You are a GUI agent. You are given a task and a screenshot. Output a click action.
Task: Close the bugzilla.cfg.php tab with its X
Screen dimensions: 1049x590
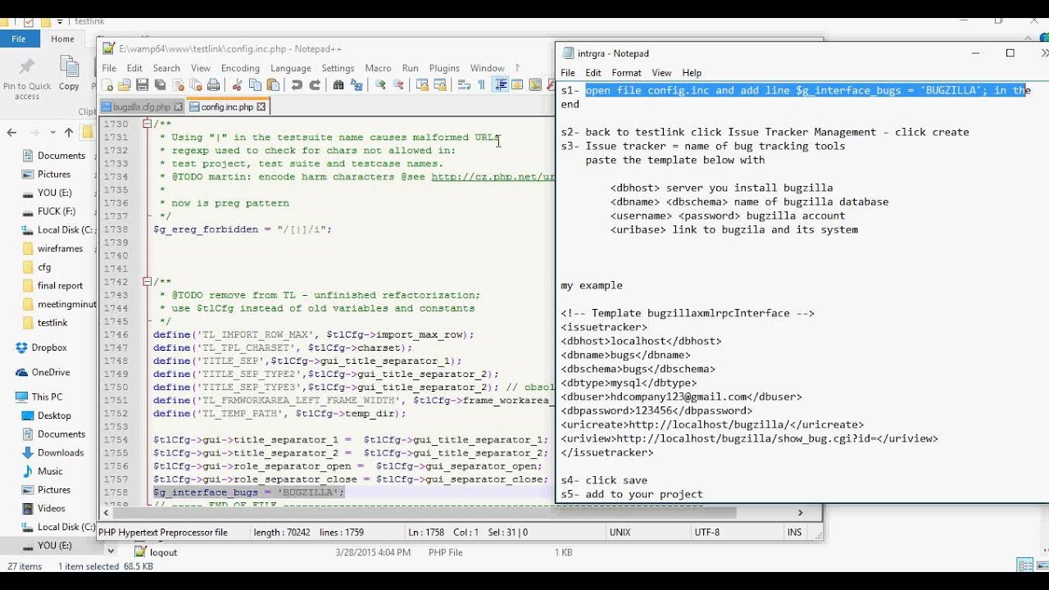click(179, 107)
